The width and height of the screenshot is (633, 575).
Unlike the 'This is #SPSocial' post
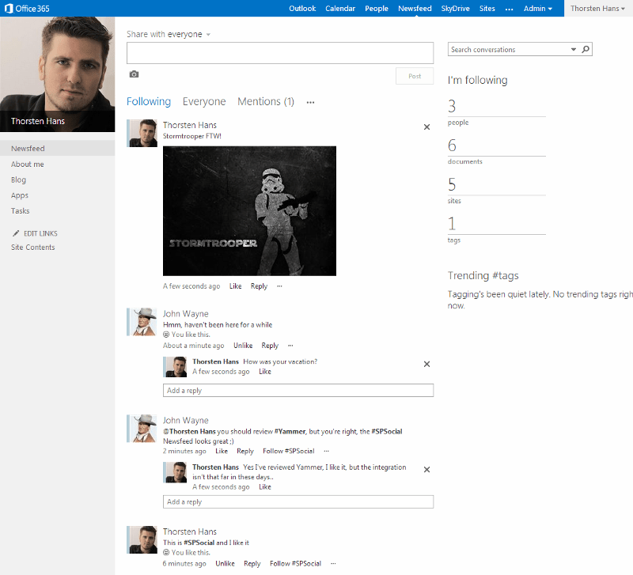pos(225,563)
